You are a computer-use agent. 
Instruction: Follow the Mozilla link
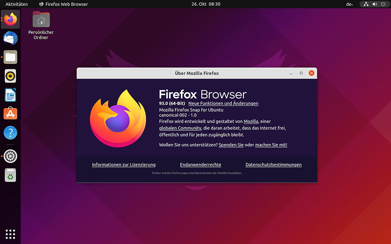point(251,121)
